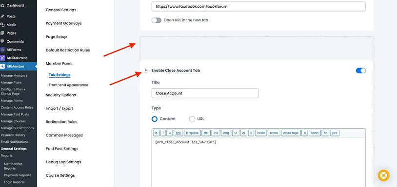Click the 'ul' editor button

pyautogui.click(x=236, y=133)
